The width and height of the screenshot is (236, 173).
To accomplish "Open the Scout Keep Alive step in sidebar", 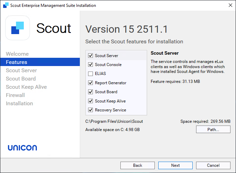I will pos(26,87).
